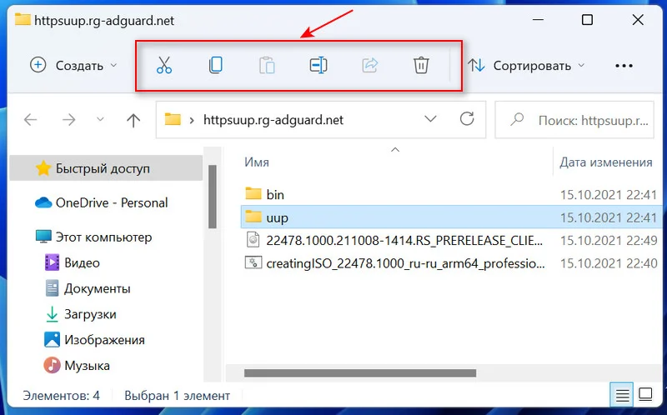Screen dimensions: 667x415
Task: Click the file list horizontal scrollbar
Action: tap(360, 373)
